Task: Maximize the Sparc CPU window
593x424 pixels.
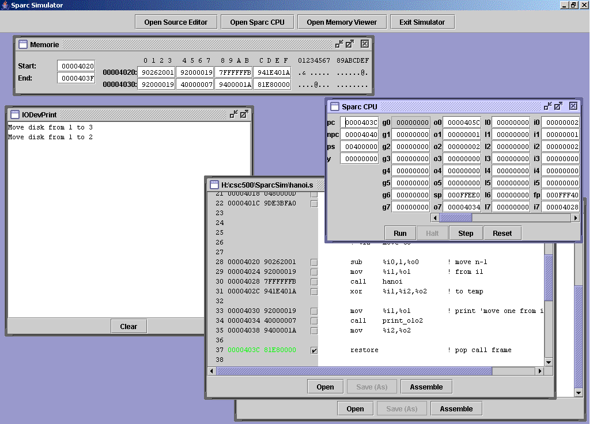Action: (x=558, y=106)
